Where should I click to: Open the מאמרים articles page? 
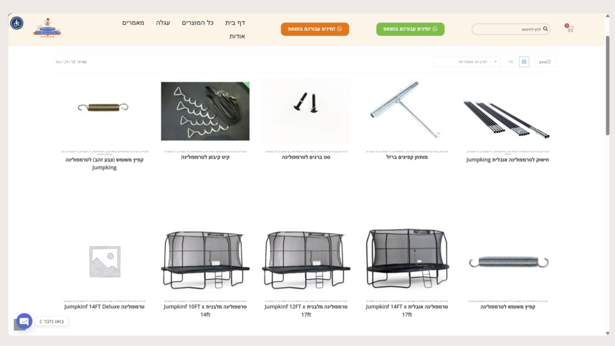click(133, 23)
